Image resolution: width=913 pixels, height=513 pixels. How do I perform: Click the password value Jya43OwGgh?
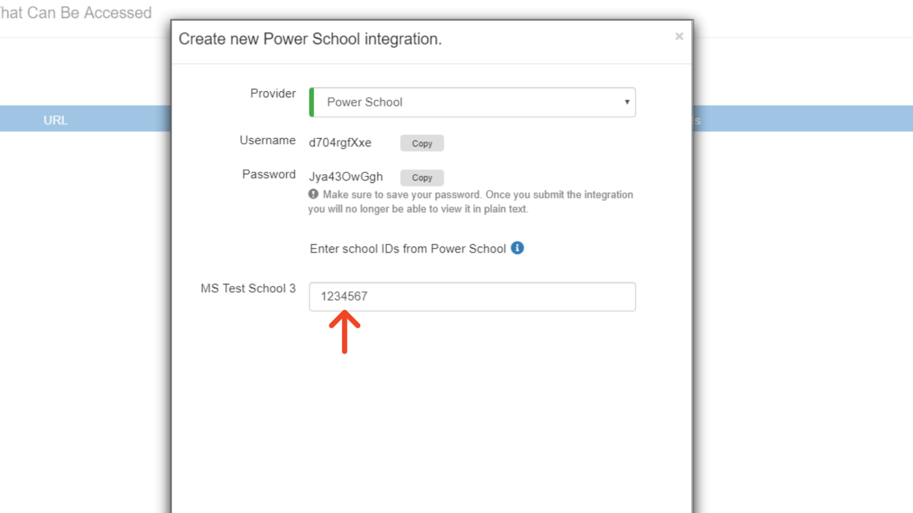click(345, 177)
